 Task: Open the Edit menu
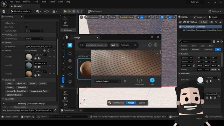18,2
